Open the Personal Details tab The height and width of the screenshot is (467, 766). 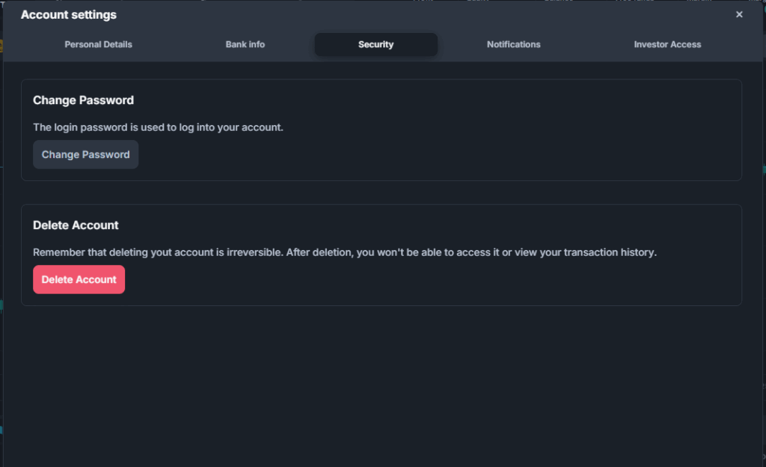coord(98,45)
